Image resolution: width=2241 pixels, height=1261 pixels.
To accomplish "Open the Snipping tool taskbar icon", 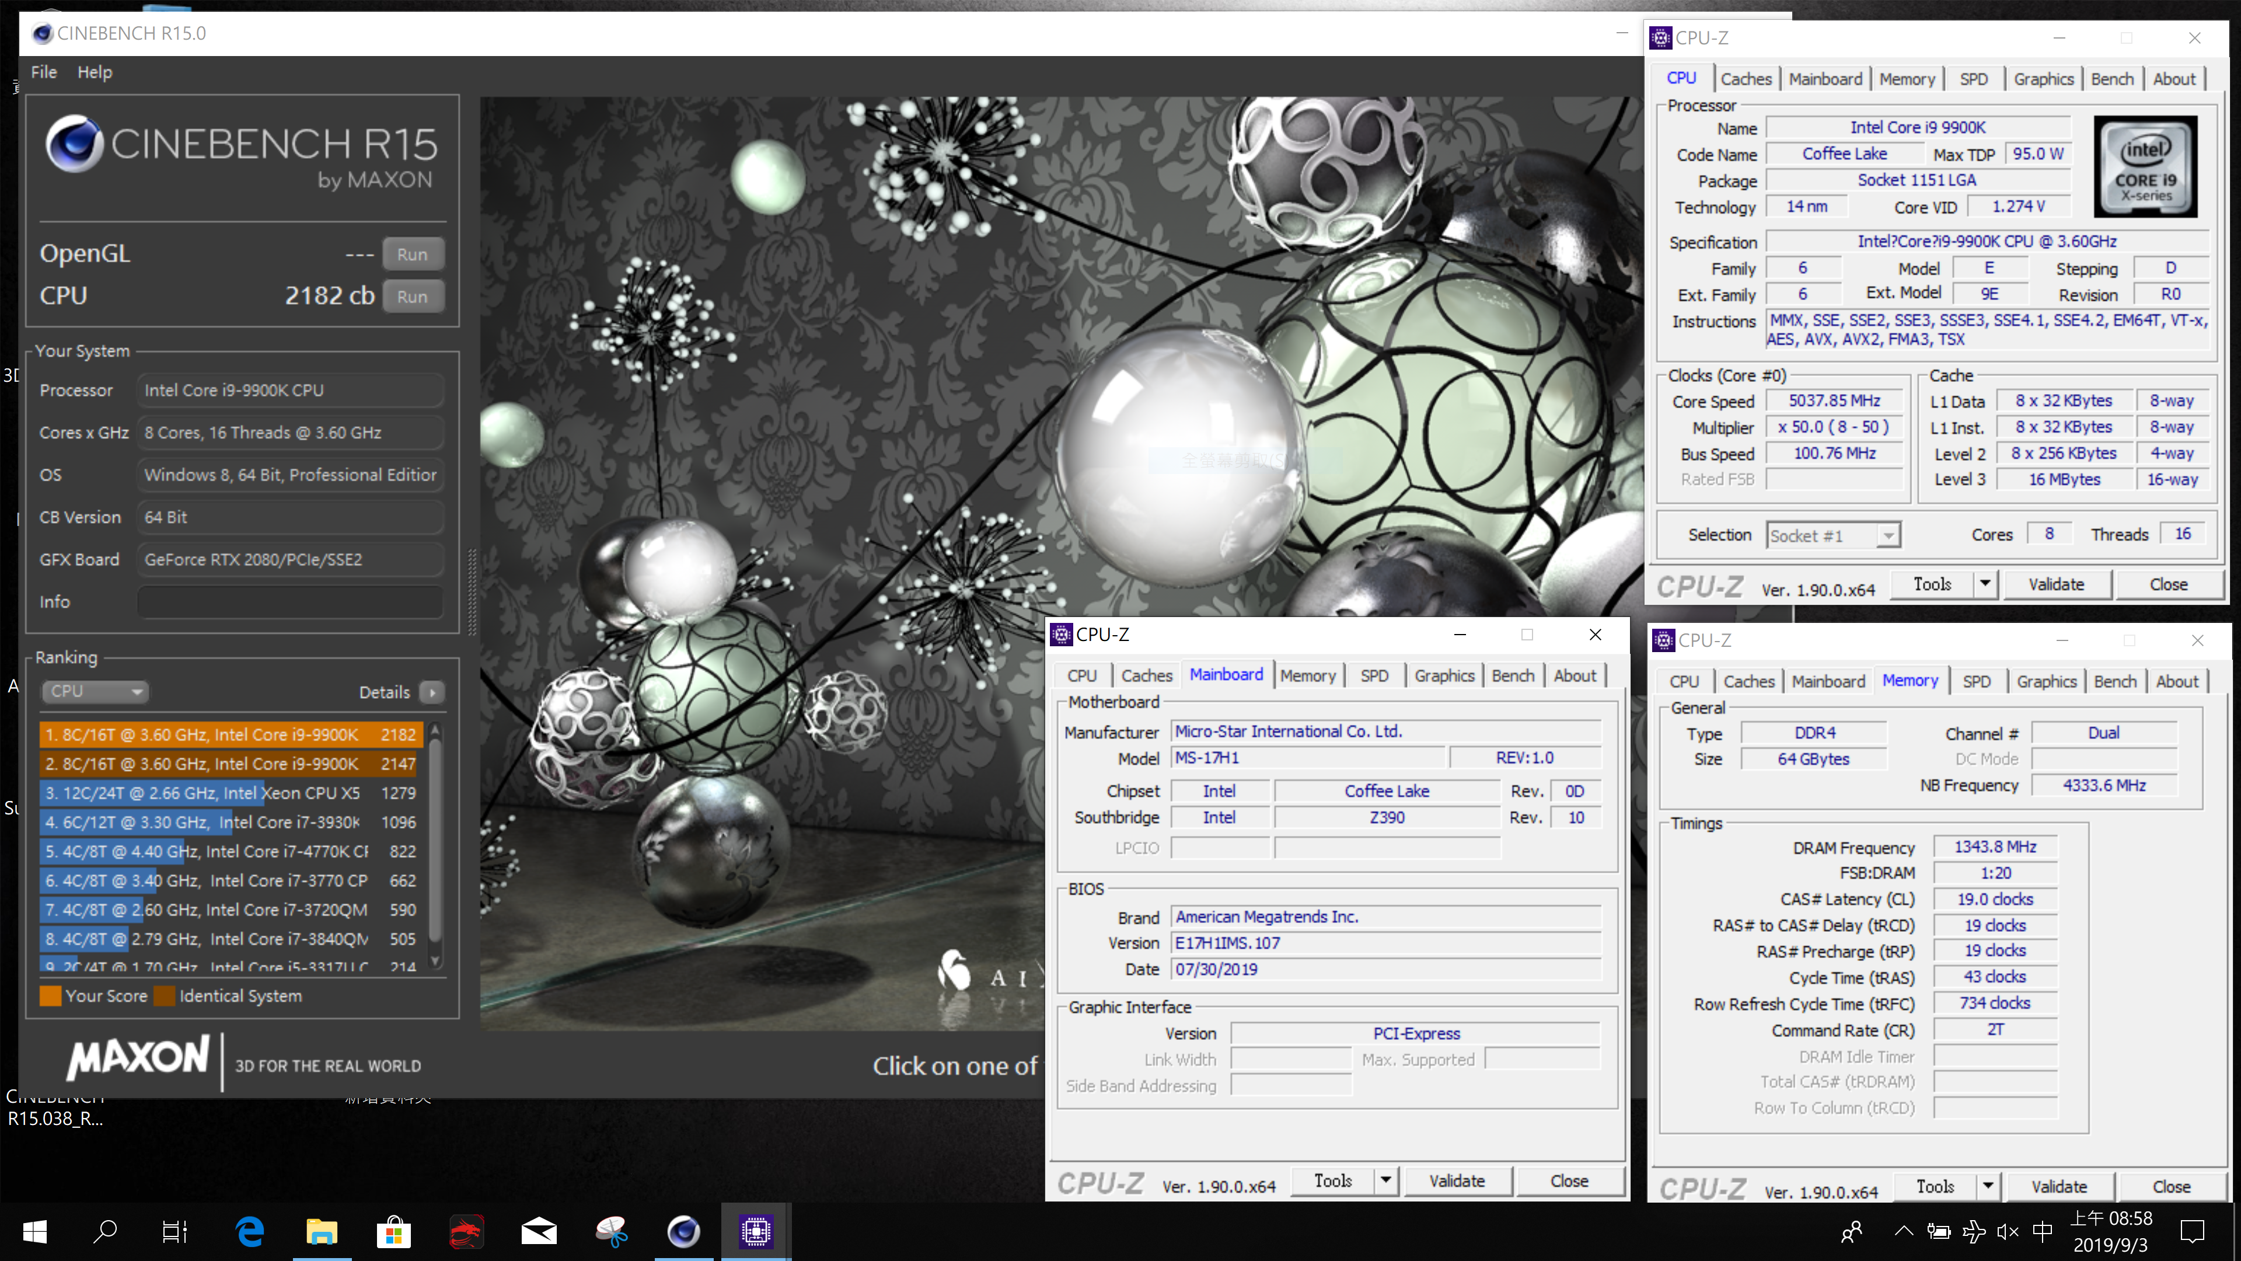I will 612,1231.
